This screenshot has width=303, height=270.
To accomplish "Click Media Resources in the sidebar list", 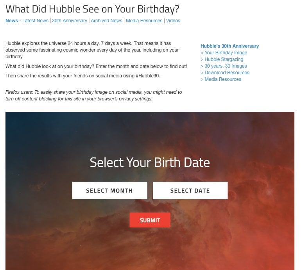I will click(x=222, y=79).
